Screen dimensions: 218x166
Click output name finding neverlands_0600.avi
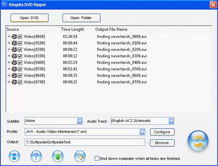pyautogui.click(x=122, y=76)
